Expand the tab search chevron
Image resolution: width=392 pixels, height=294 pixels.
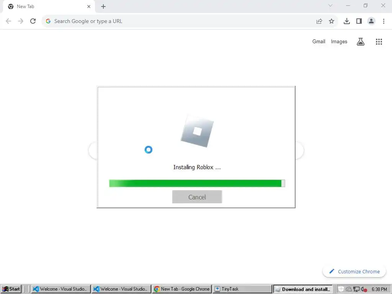coord(330,5)
